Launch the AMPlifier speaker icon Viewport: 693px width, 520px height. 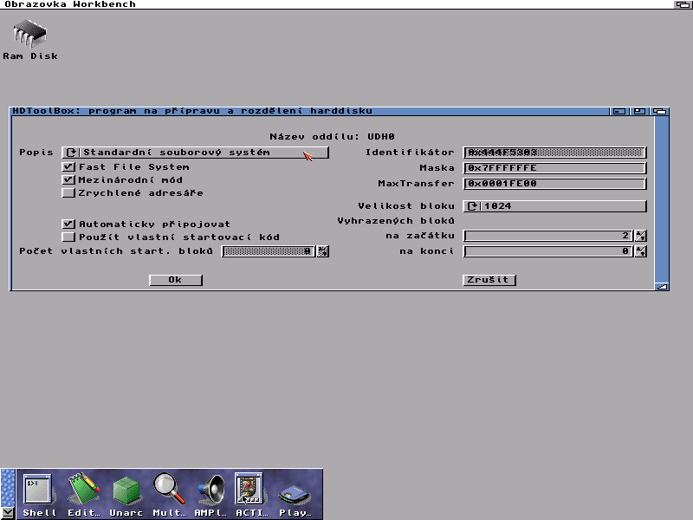(x=210, y=491)
